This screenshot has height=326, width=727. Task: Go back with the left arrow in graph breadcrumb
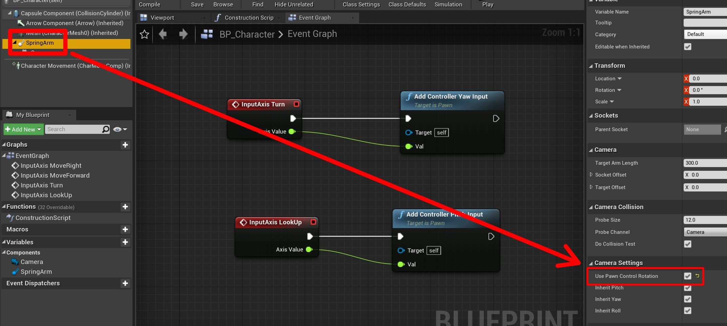[163, 34]
